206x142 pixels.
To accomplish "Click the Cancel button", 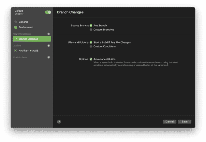I will click(x=169, y=122).
